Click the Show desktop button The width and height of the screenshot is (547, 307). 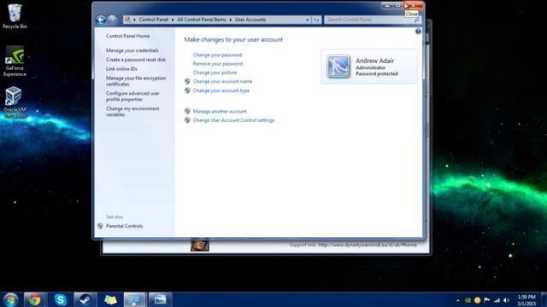(544, 299)
